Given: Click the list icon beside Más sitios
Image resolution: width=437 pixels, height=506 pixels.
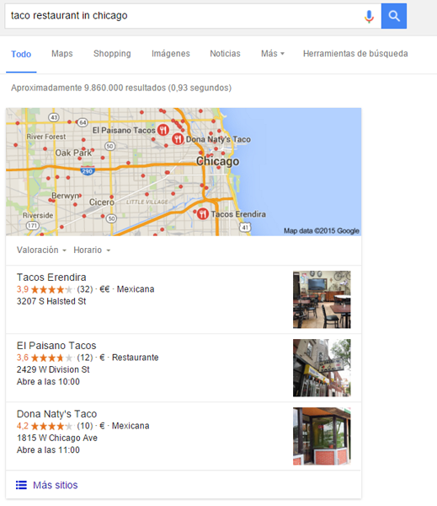Looking at the screenshot, I should click(21, 485).
